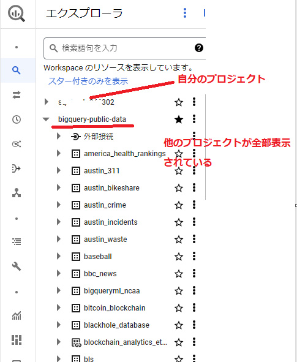Select the blackhole_database dataset name
This screenshot has height=362, width=297.
tap(116, 325)
